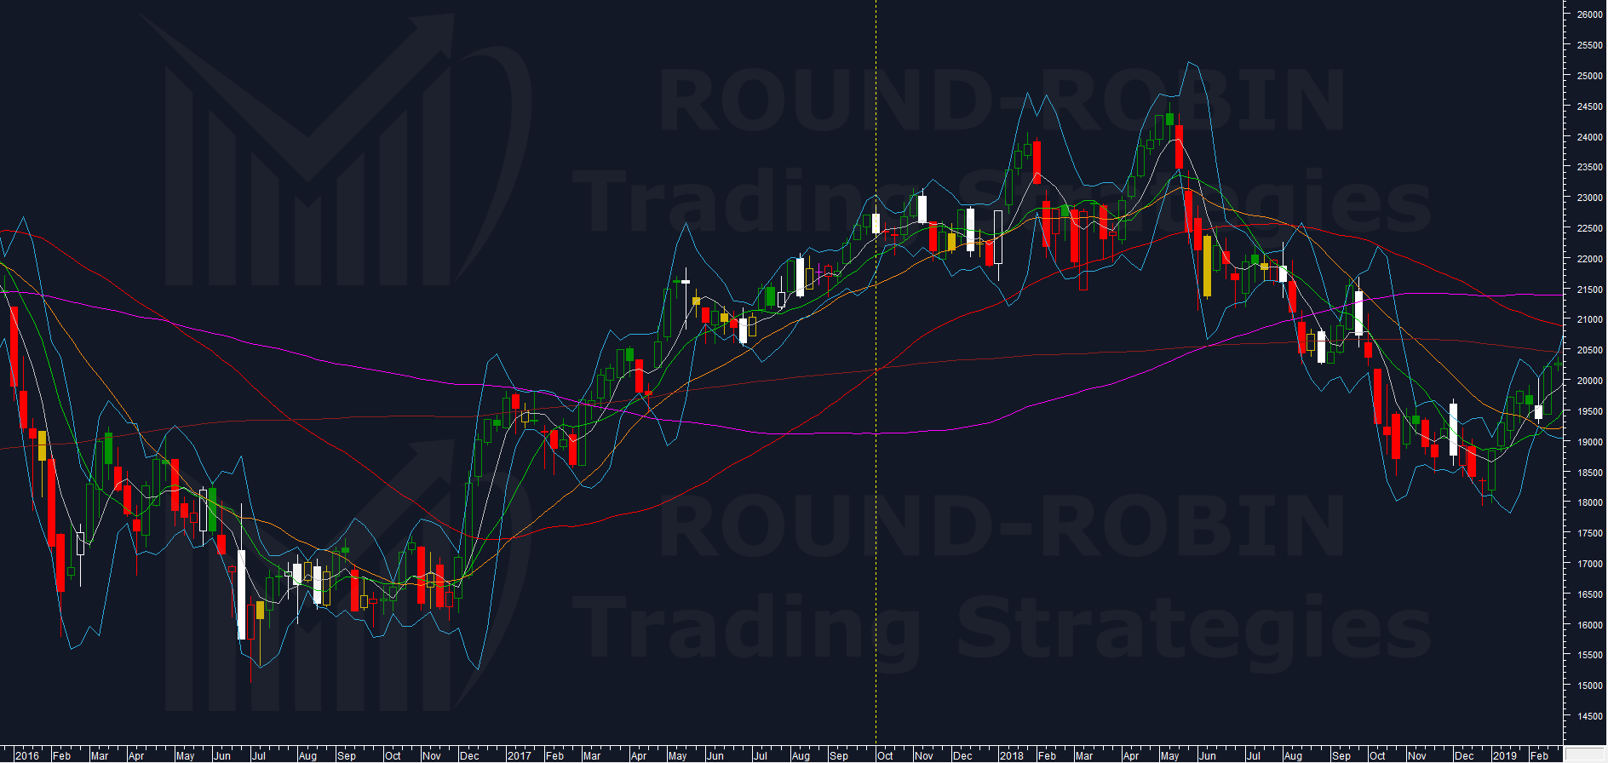This screenshot has width=1608, height=763.
Task: Click the 20000 price level on scale
Action: click(1589, 381)
